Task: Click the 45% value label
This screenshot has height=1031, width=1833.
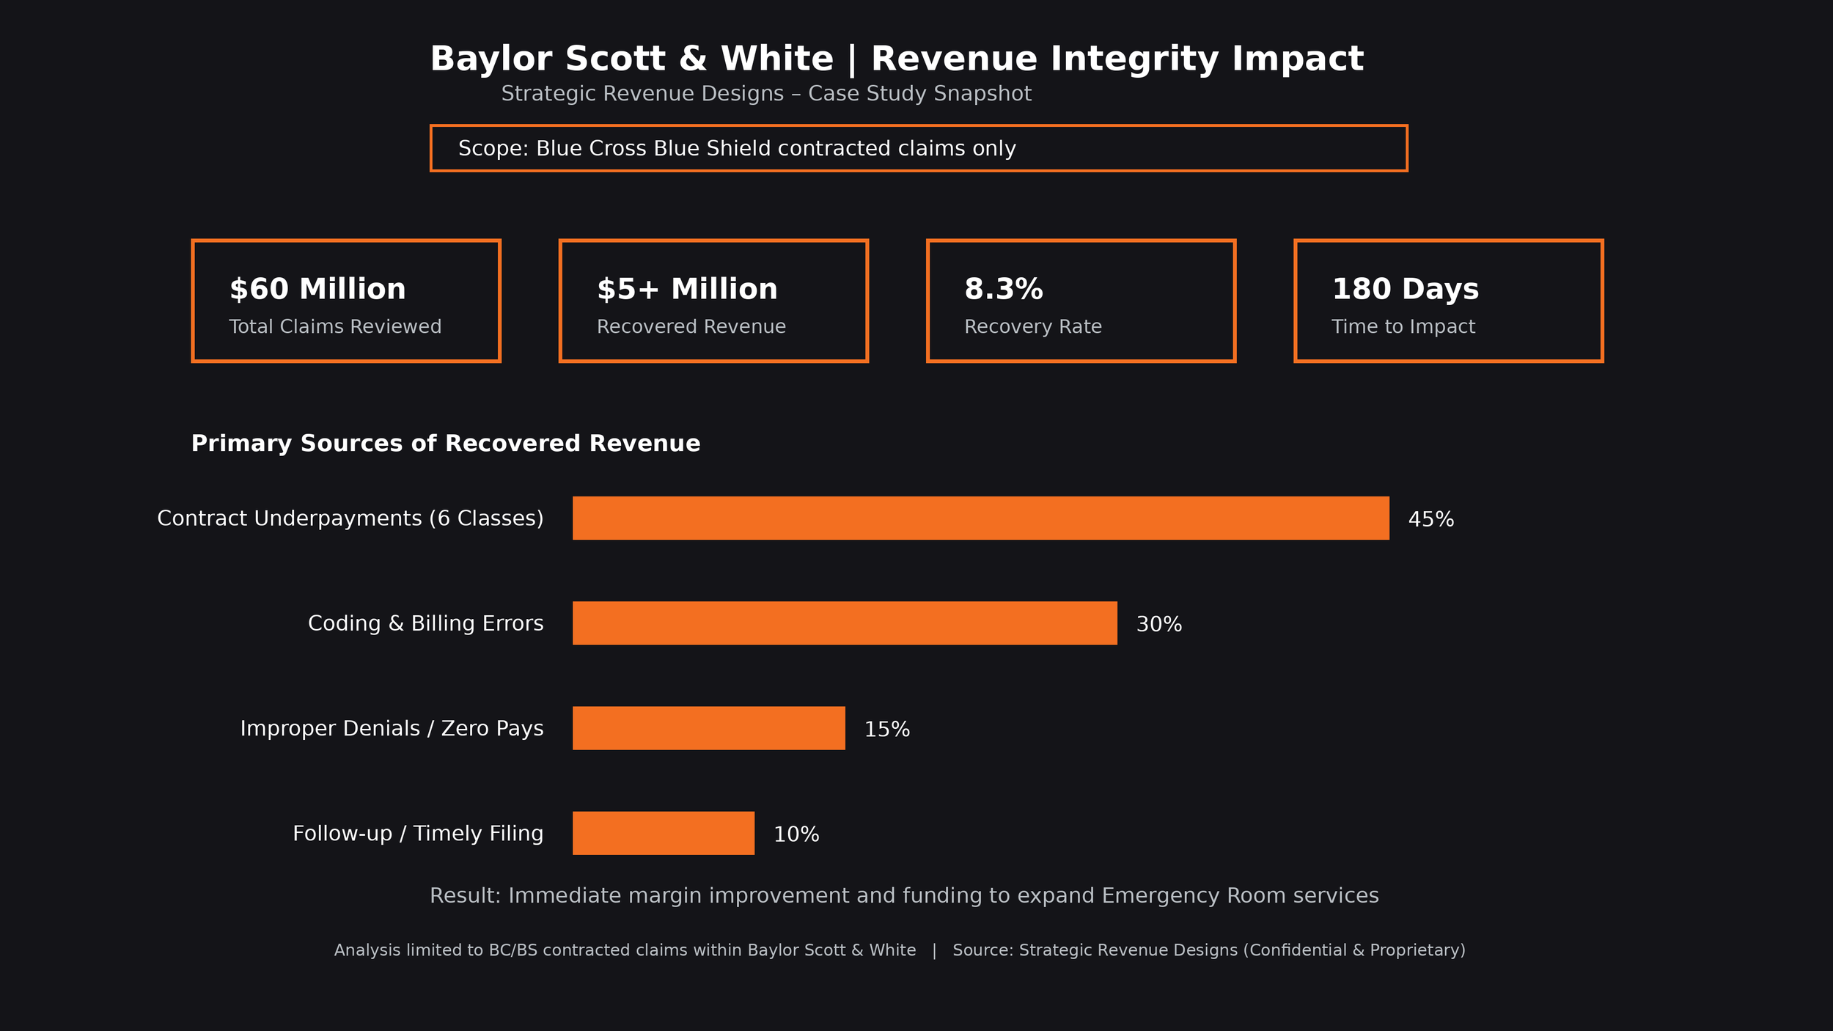Action: pyautogui.click(x=1430, y=518)
